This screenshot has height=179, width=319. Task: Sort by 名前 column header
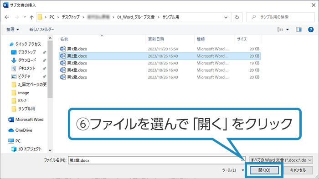pos(64,39)
